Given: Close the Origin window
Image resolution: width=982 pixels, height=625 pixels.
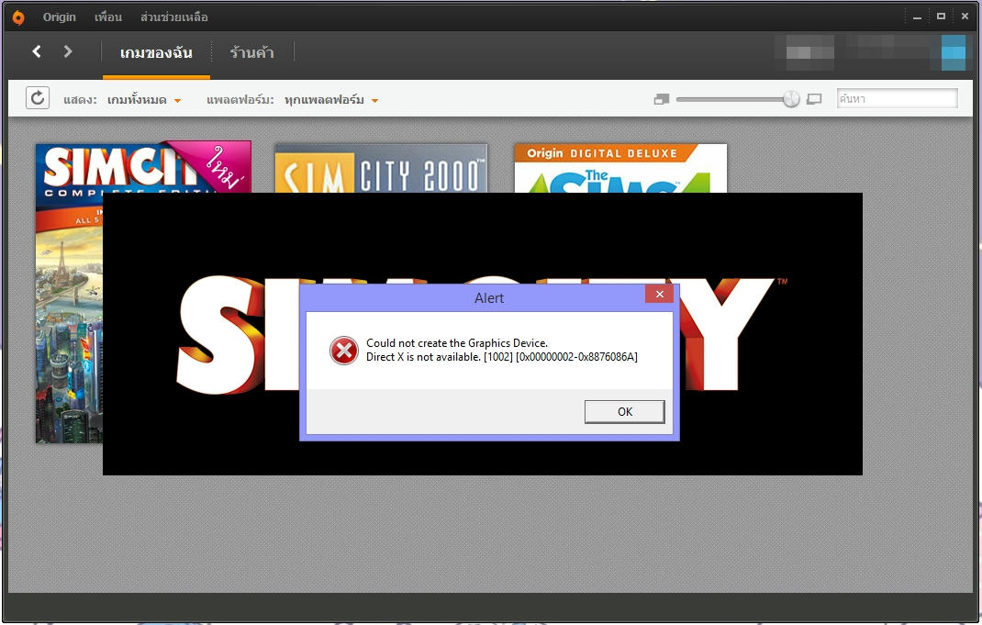Looking at the screenshot, I should click(965, 17).
